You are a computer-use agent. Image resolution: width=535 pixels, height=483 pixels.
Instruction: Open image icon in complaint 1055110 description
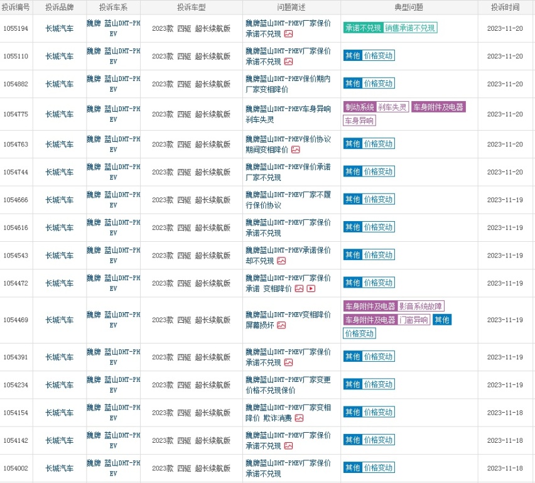(x=288, y=62)
